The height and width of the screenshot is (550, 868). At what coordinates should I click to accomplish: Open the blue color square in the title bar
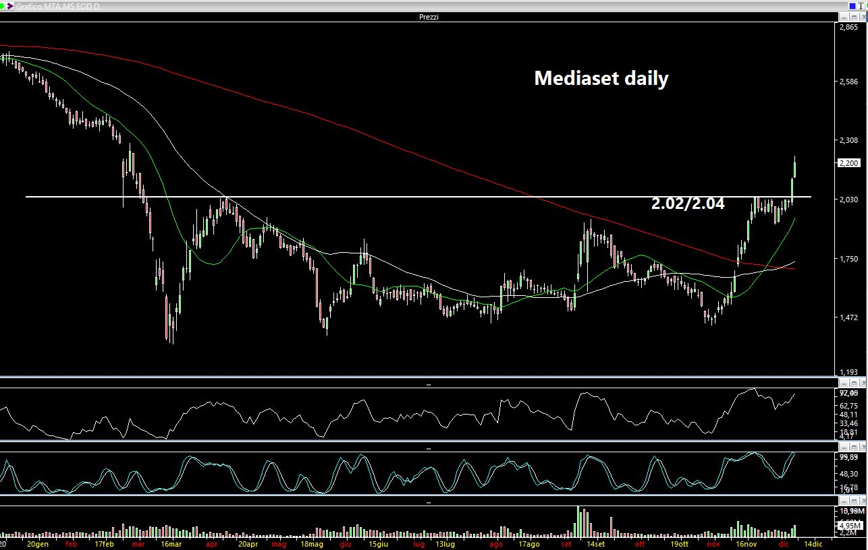pyautogui.click(x=853, y=6)
